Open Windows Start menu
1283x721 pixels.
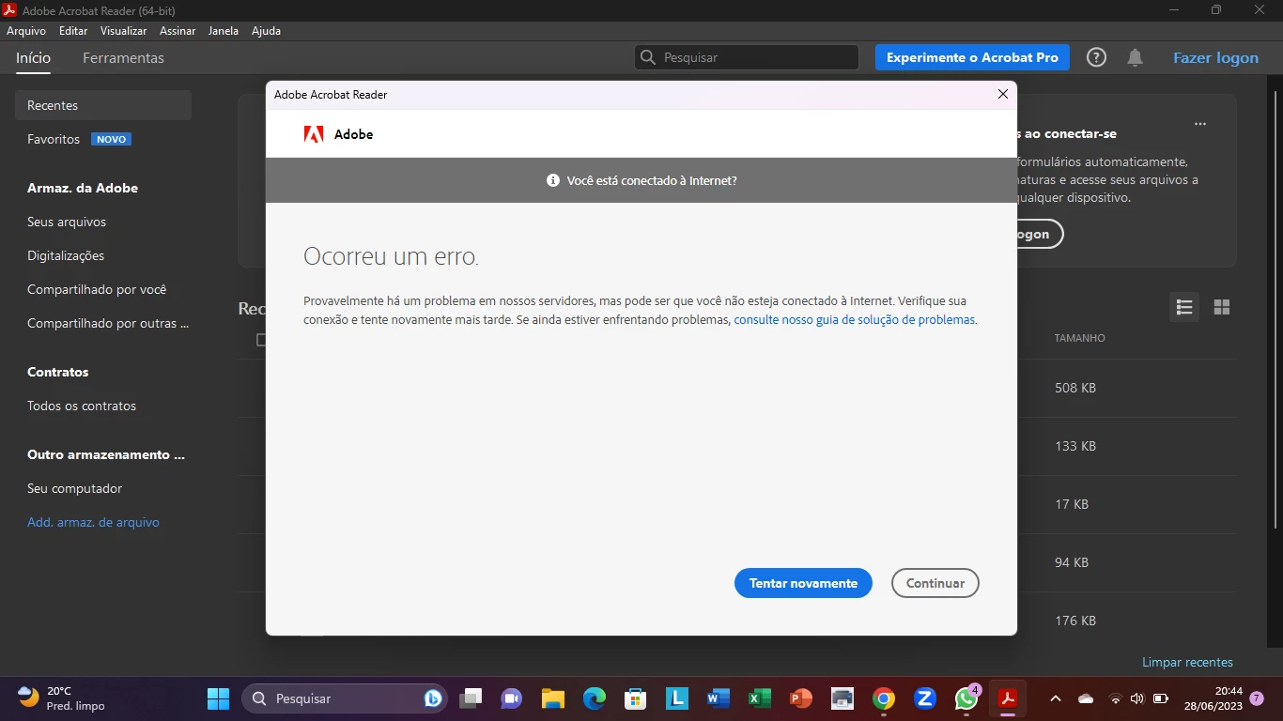(218, 698)
